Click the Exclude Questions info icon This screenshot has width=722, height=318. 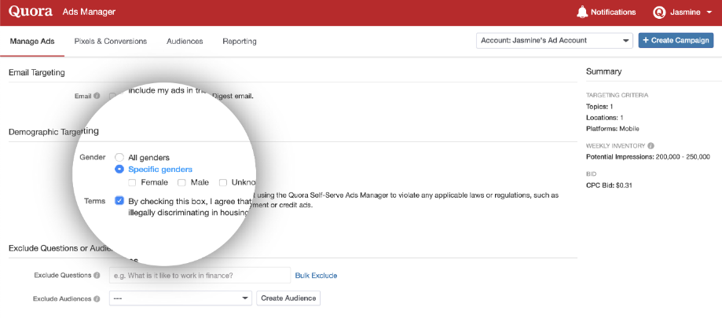coord(97,276)
